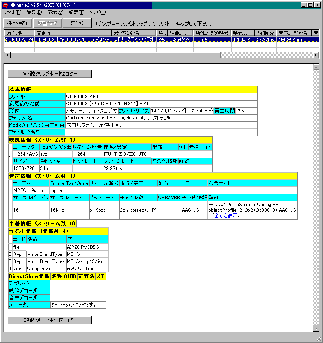323x343 pixels.
Task: Open the 全てを表示 link
Action: 226,216
